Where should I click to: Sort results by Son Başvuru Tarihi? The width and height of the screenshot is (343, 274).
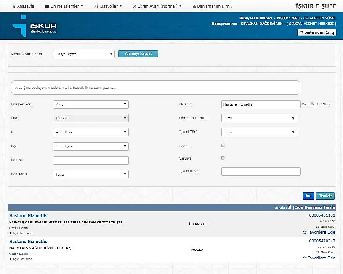[x=315, y=207]
